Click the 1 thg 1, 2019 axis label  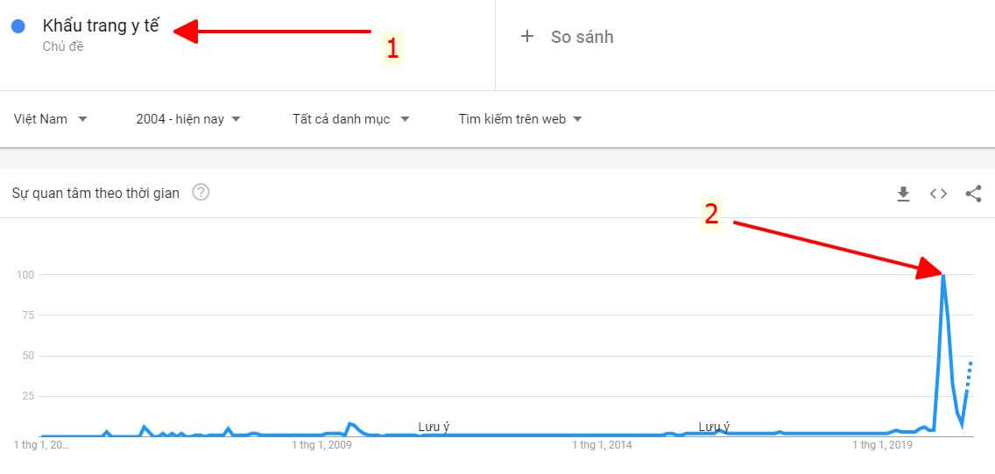tap(883, 445)
